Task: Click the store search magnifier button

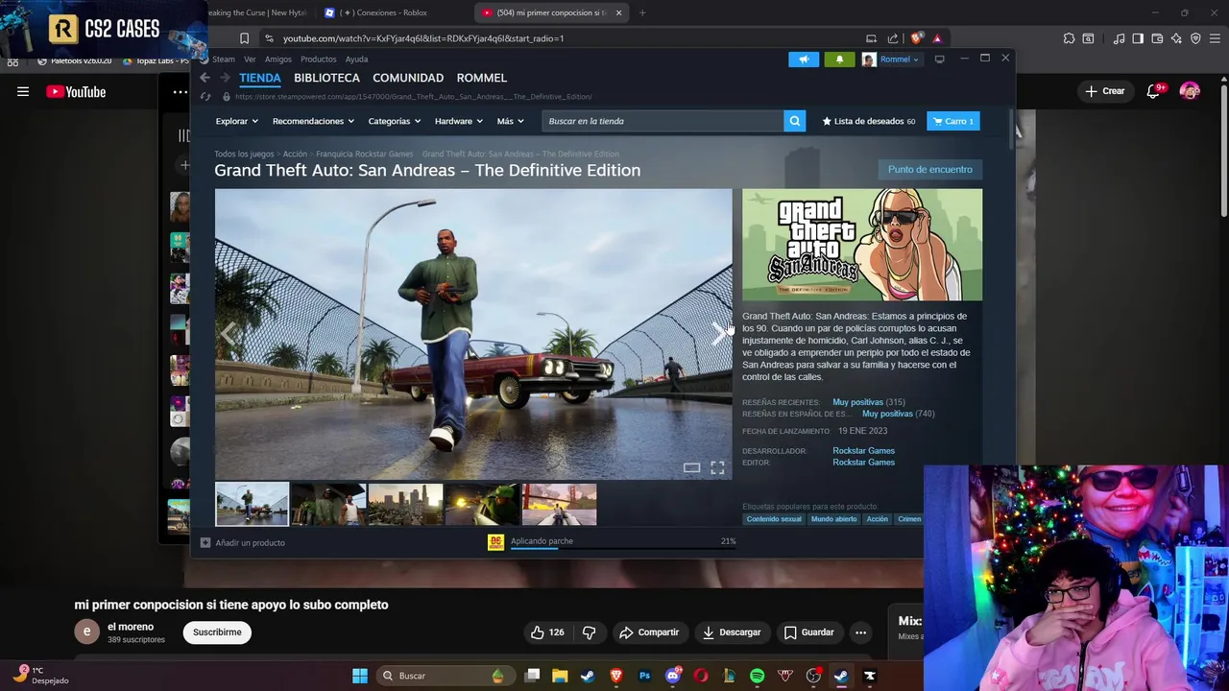Action: pyautogui.click(x=794, y=121)
